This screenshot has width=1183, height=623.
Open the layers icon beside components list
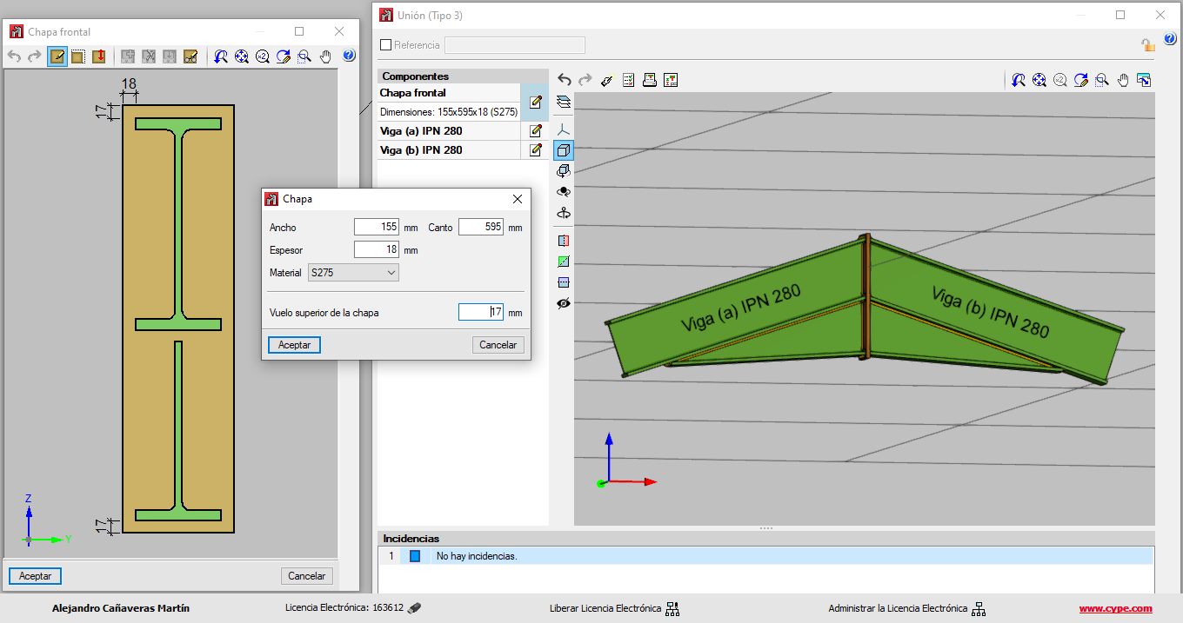coord(563,102)
